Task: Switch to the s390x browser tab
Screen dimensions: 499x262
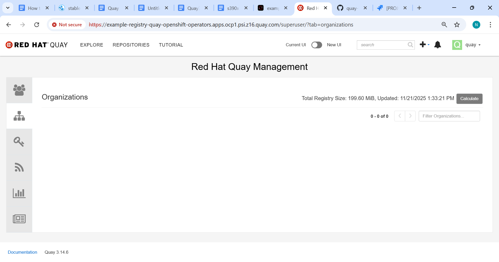Action: click(233, 8)
